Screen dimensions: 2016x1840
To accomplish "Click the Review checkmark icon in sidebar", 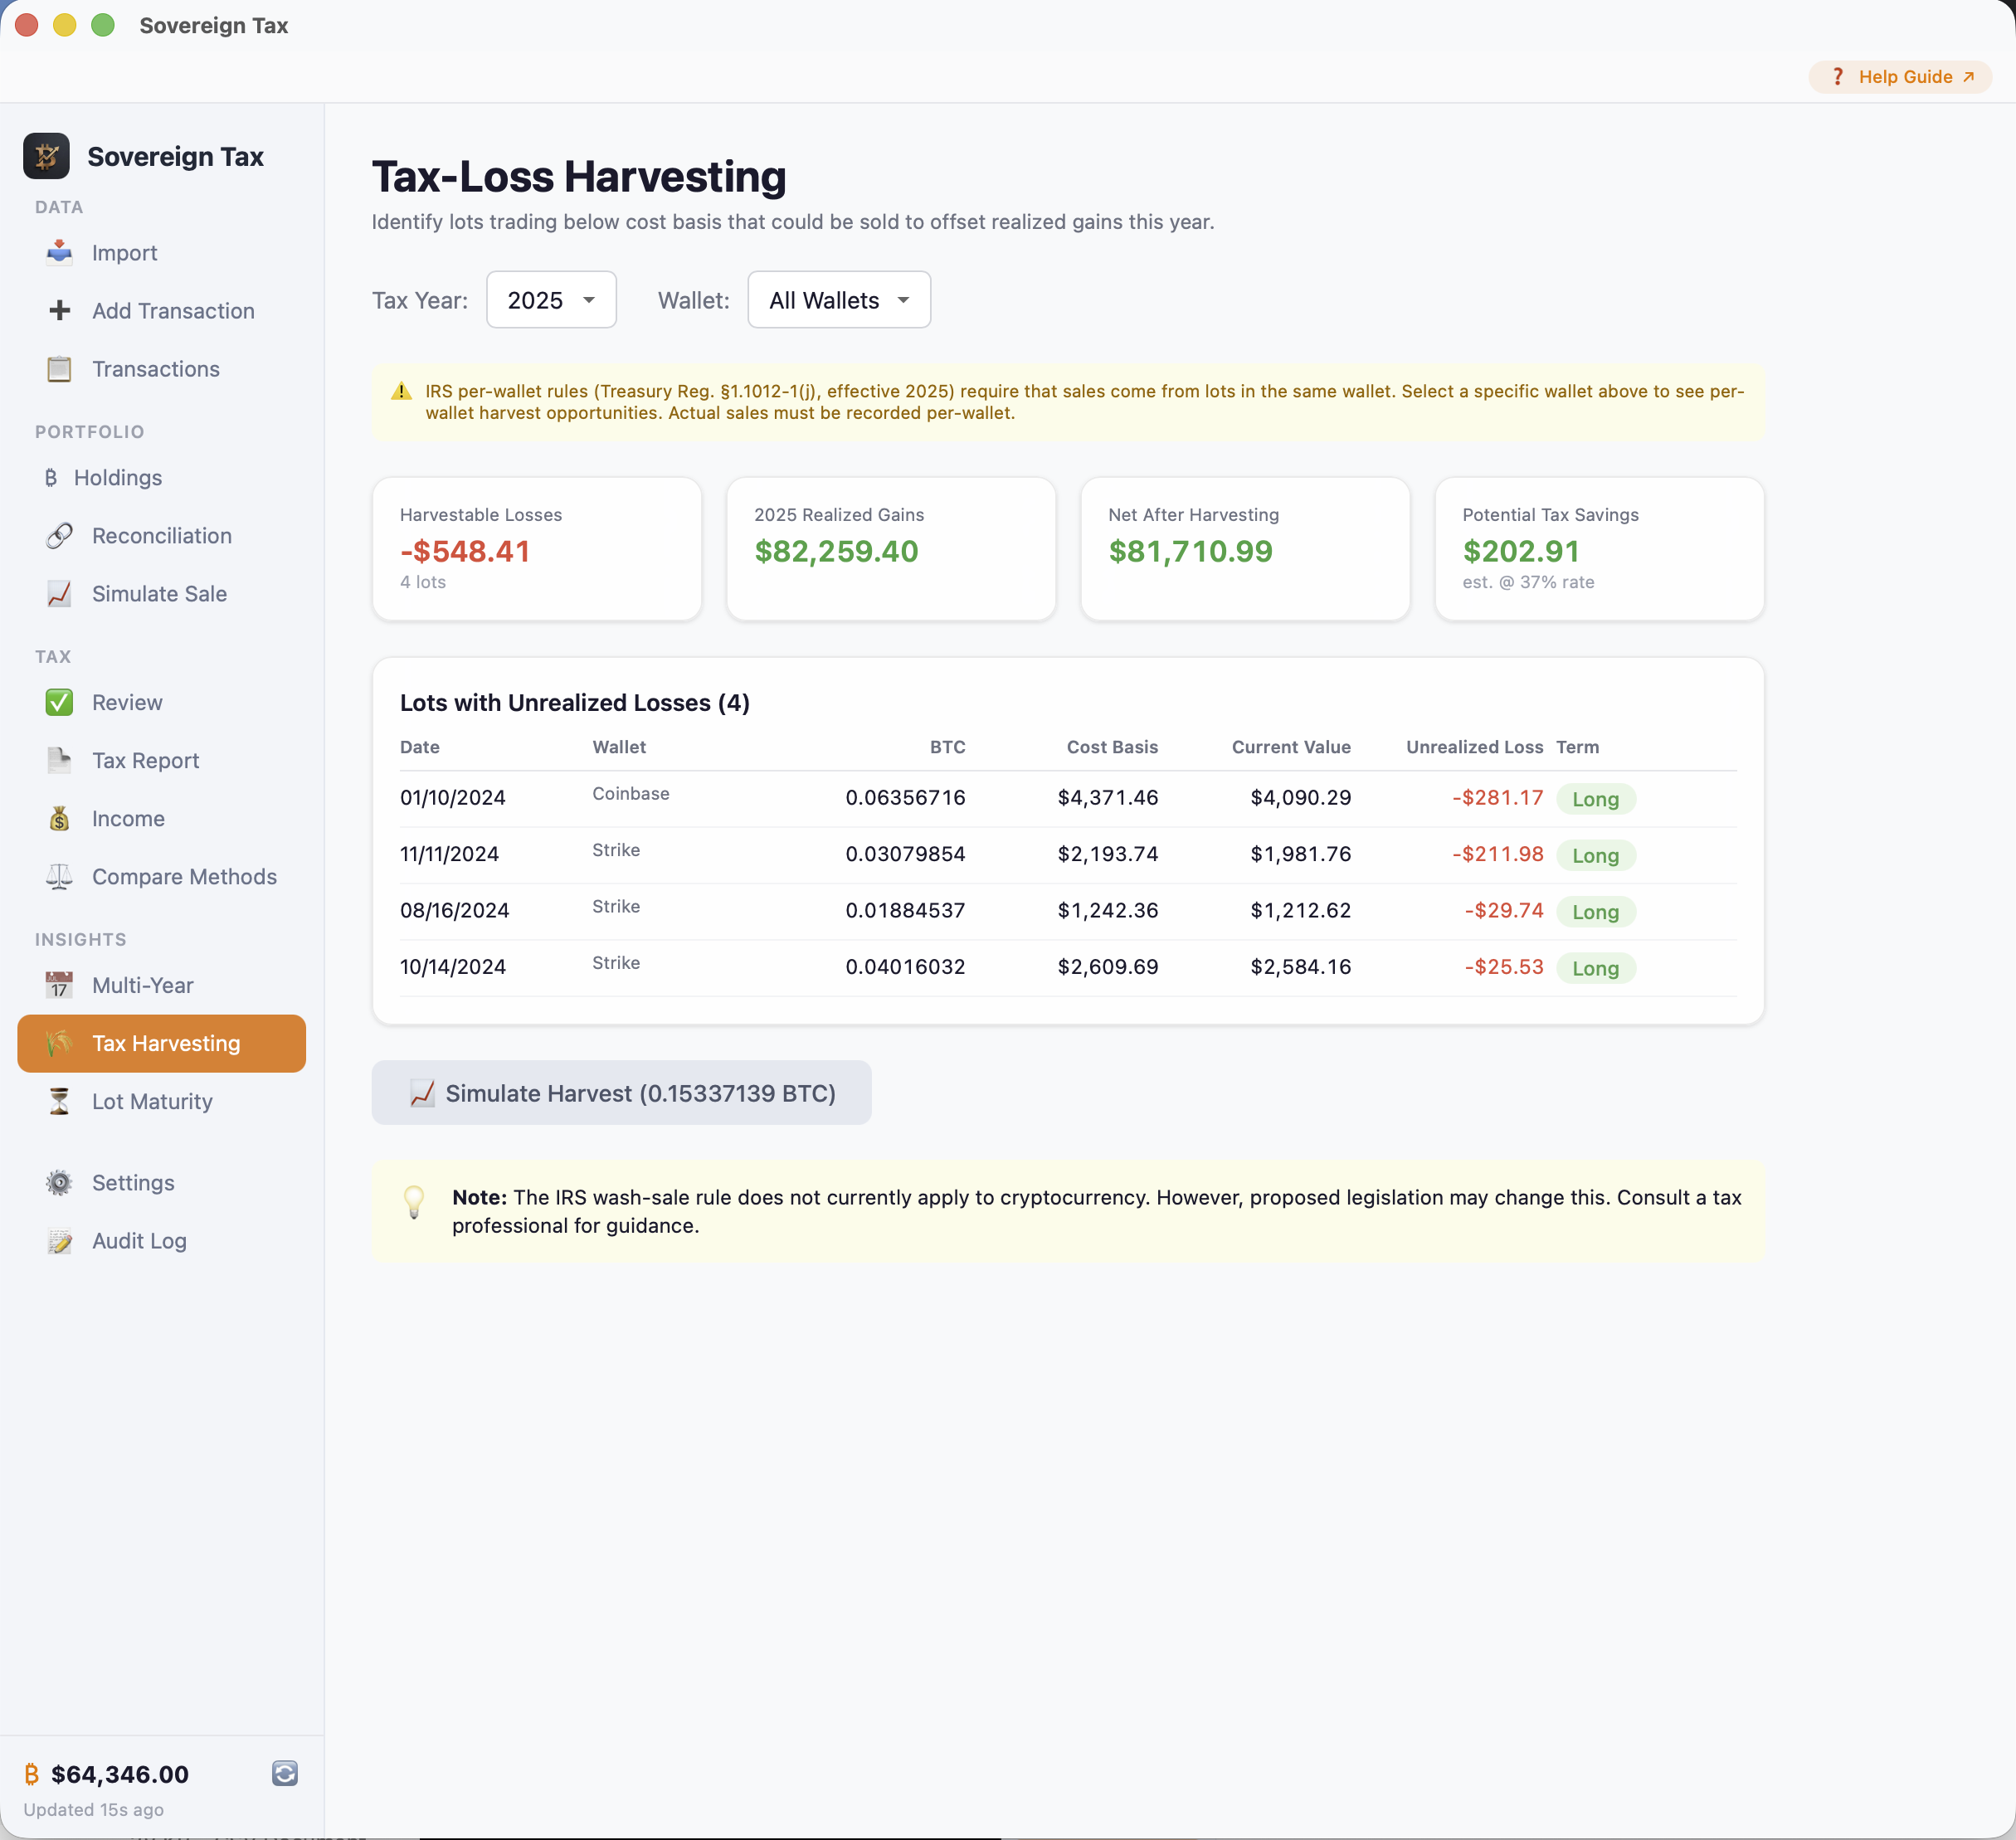I will click(x=59, y=702).
